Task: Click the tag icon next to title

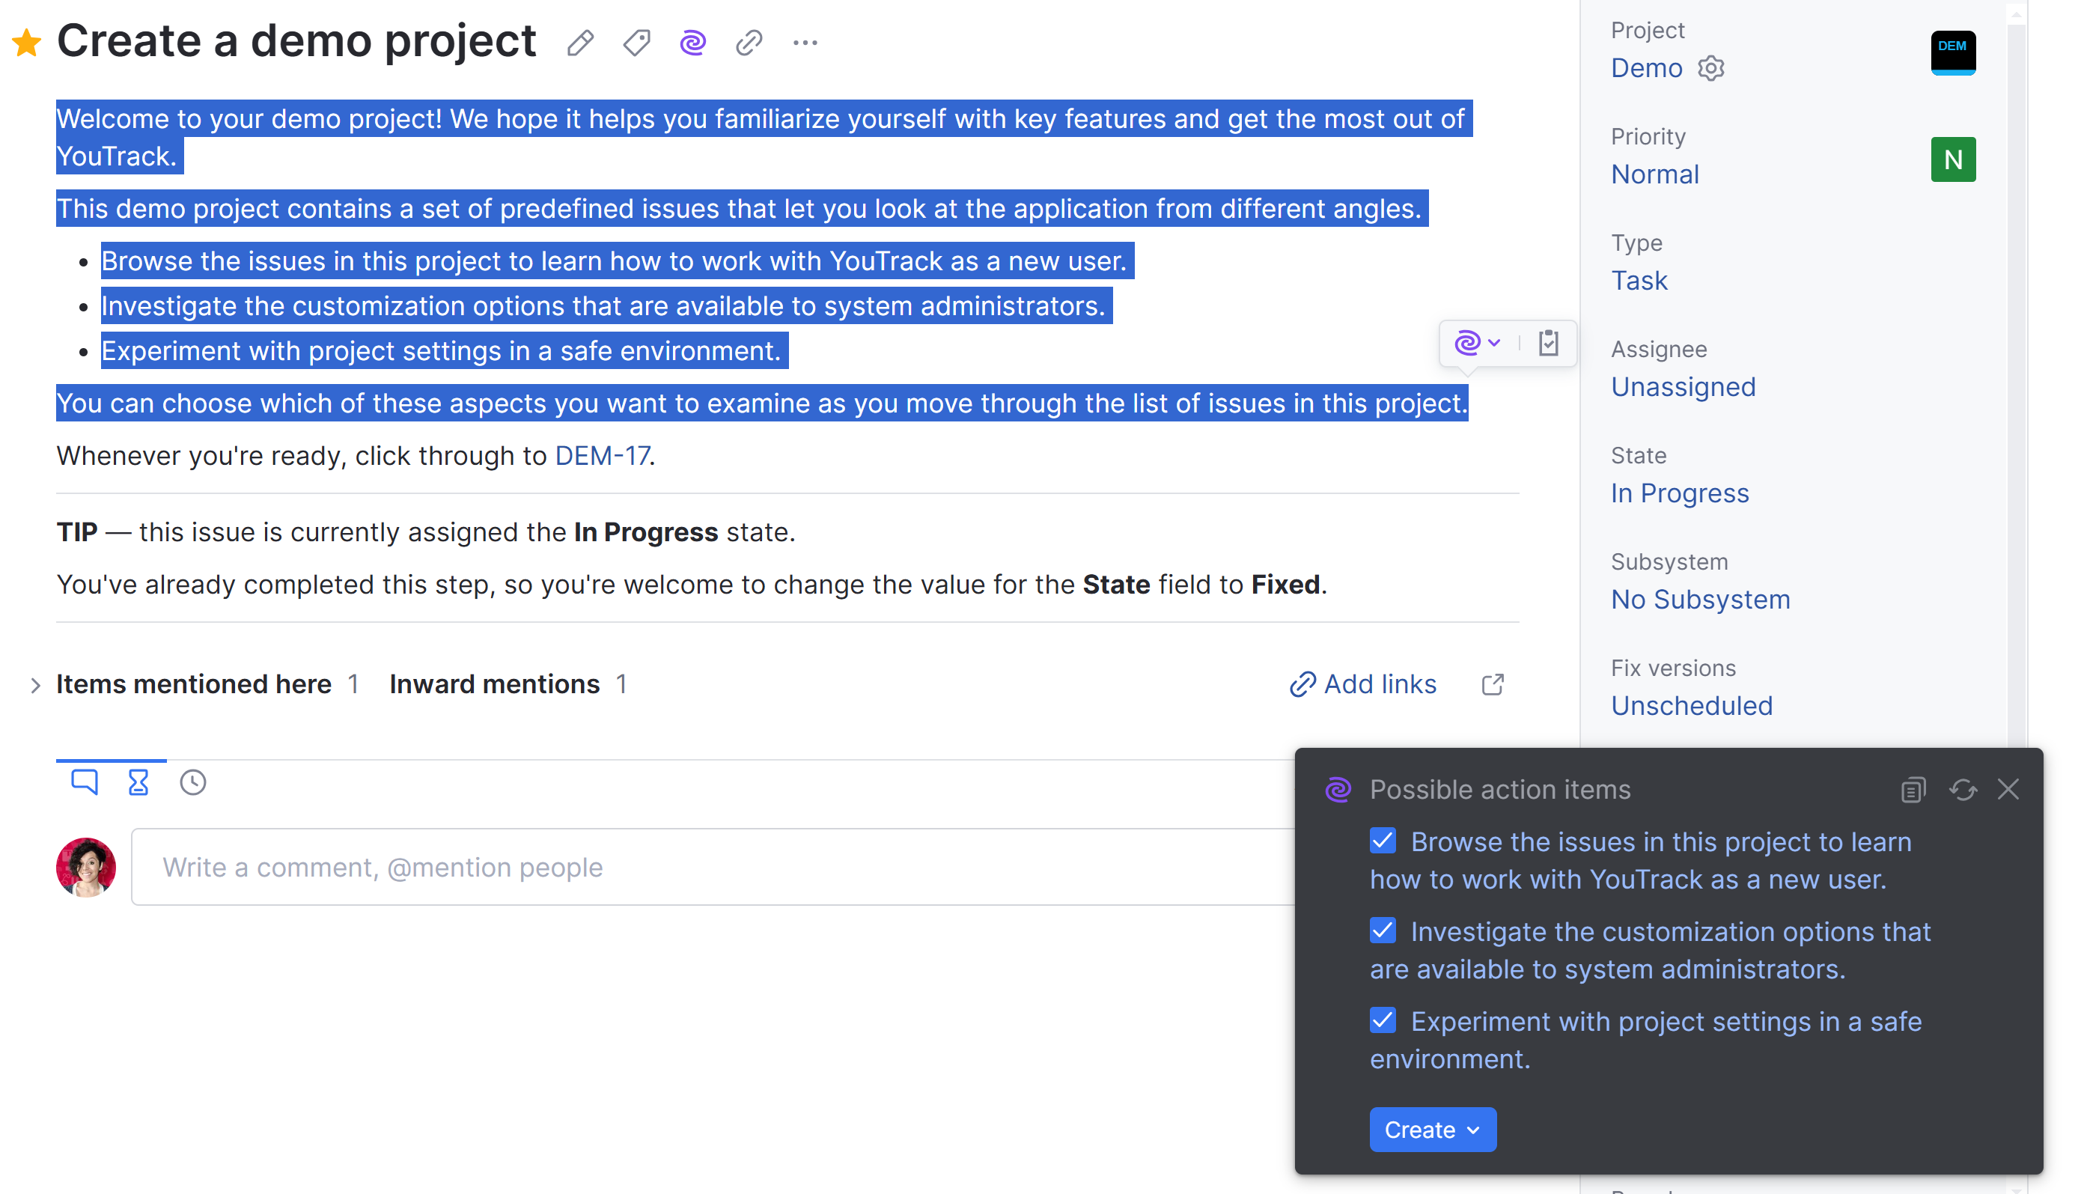Action: pyautogui.click(x=636, y=43)
